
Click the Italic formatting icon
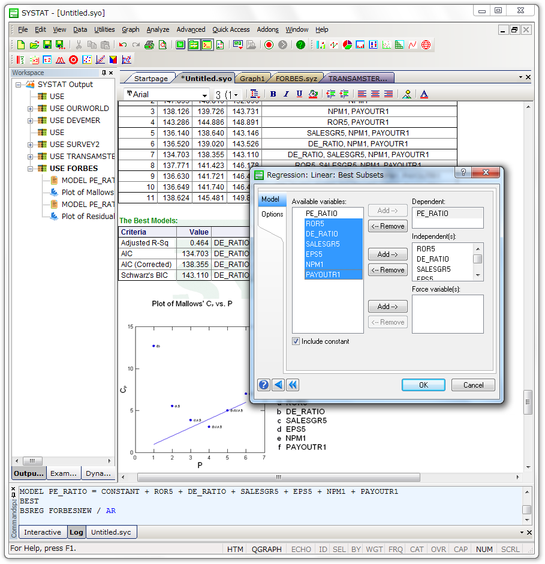pos(286,94)
